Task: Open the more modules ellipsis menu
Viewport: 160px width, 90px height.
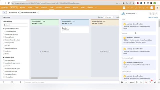Action: tap(96, 8)
